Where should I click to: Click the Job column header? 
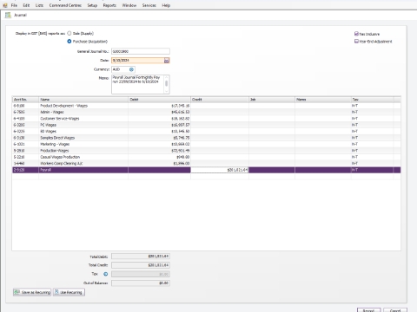[x=272, y=100]
